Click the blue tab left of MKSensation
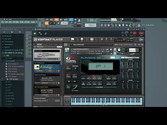The height and width of the screenshot is (125, 167). tap(118, 58)
